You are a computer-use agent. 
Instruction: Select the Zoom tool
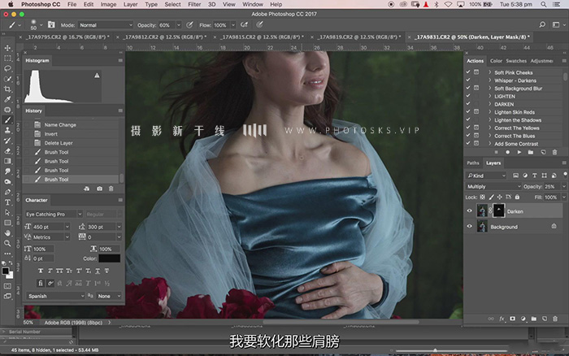tap(7, 243)
